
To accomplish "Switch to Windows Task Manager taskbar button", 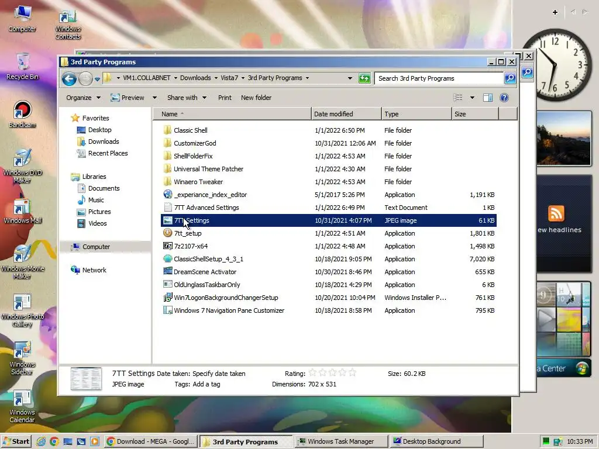I will click(x=341, y=442).
